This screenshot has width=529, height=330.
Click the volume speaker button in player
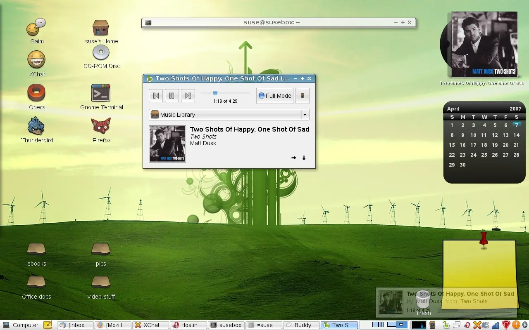[x=303, y=96]
